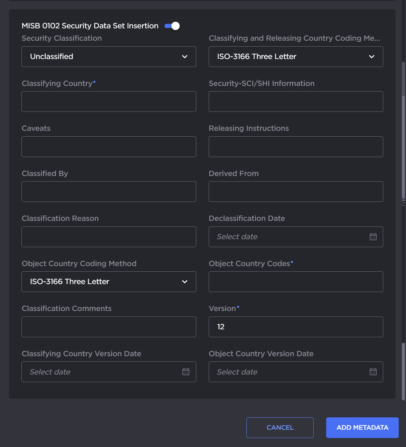Toggle MISB 0102 Security Data Set Insertion switch
The height and width of the screenshot is (447, 406).
click(172, 26)
